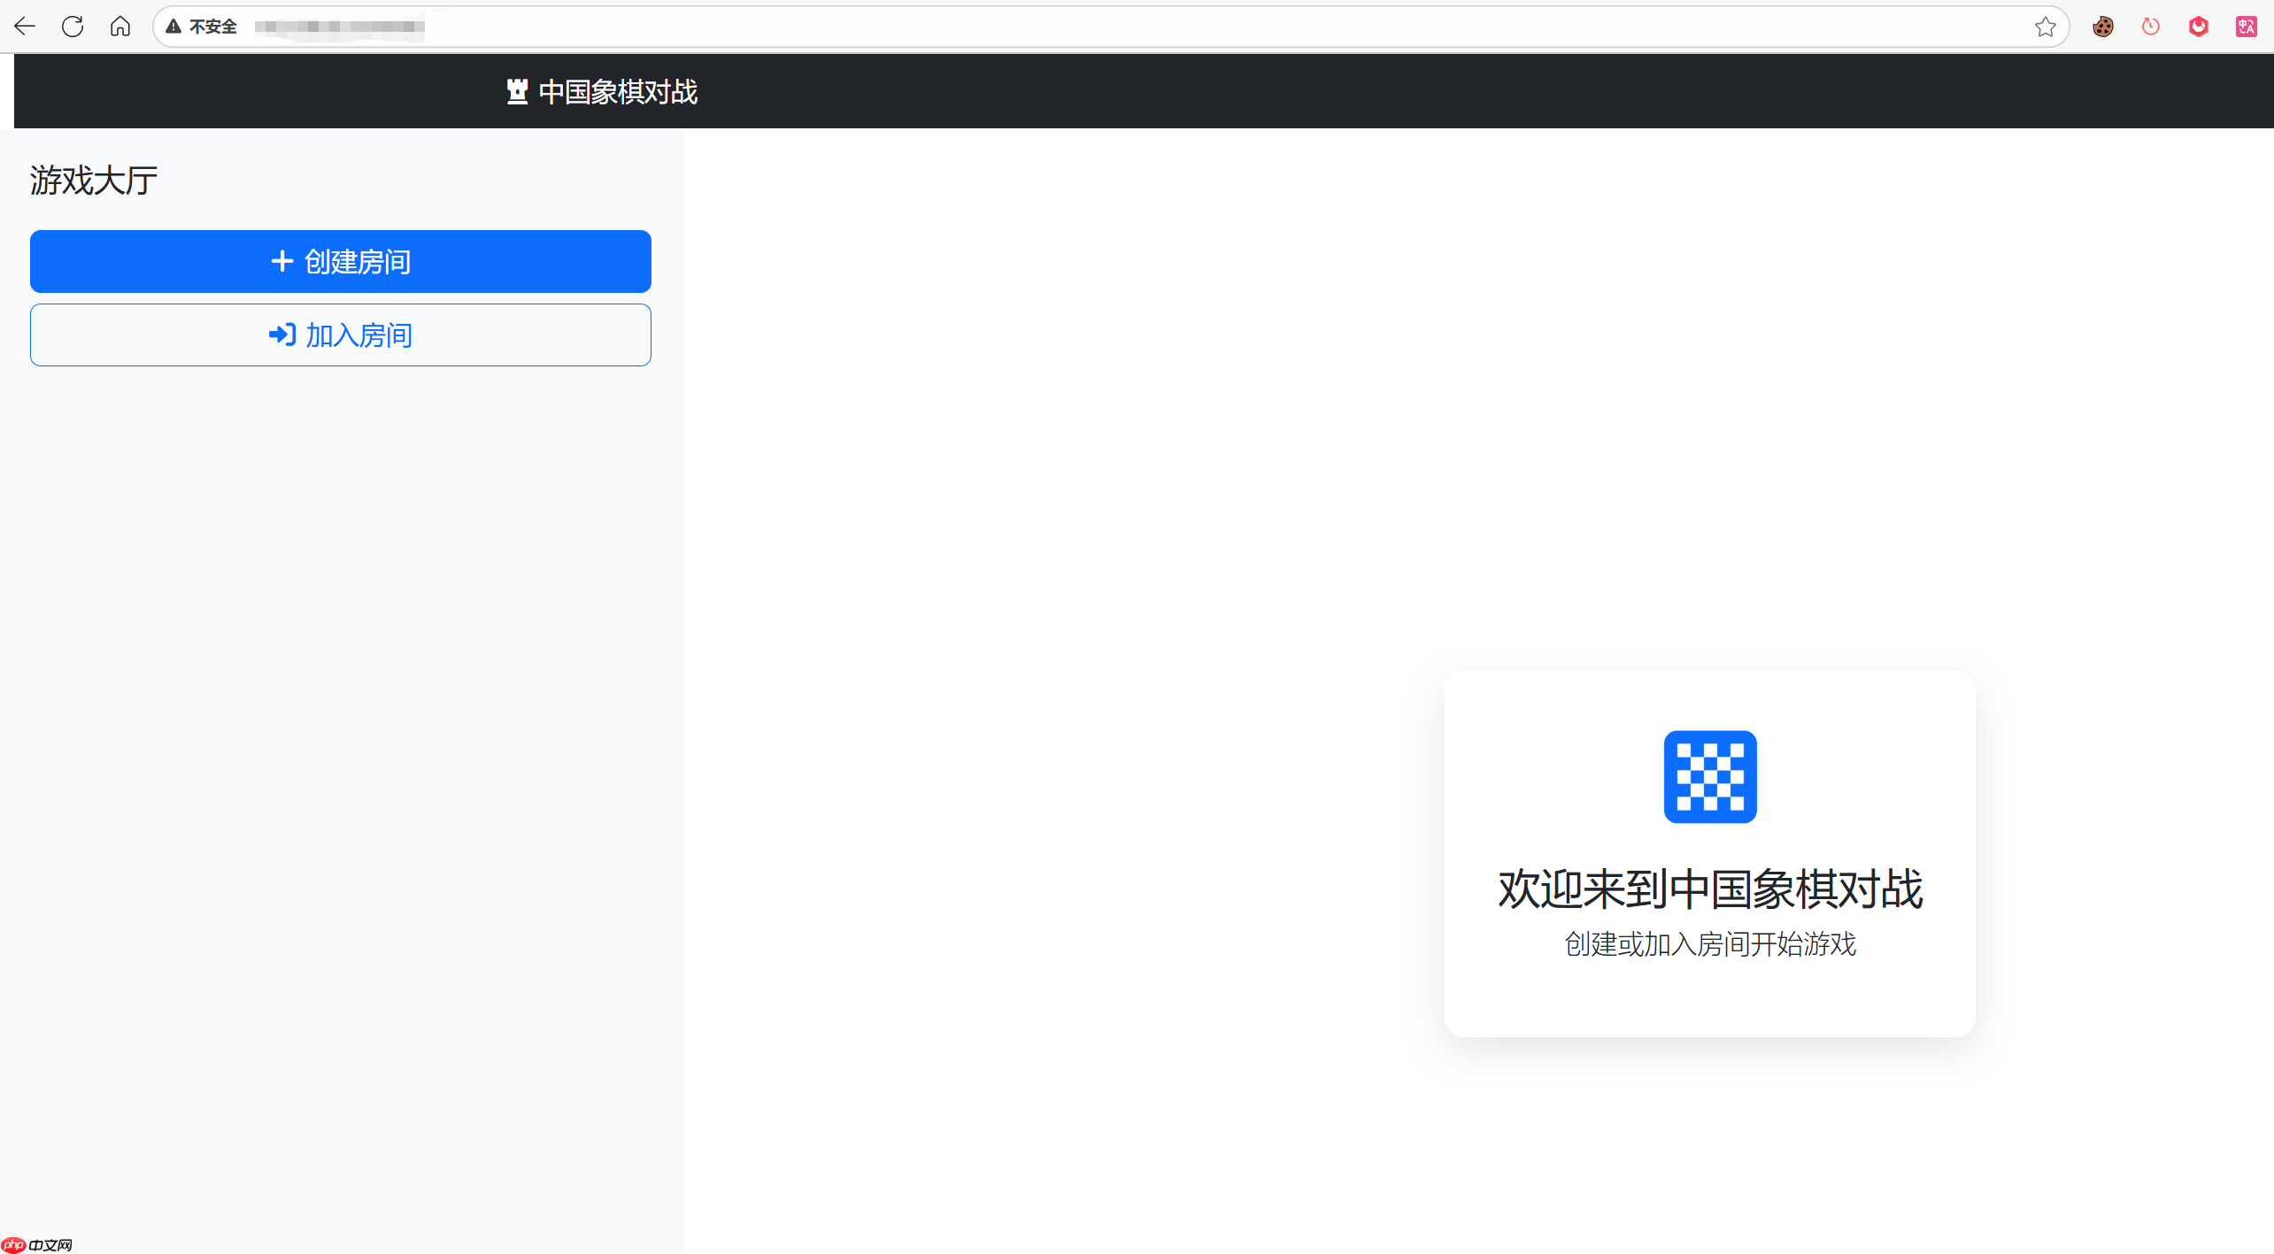Click the home icon in browser toolbar
Image resolution: width=2274 pixels, height=1254 pixels.
[x=120, y=26]
